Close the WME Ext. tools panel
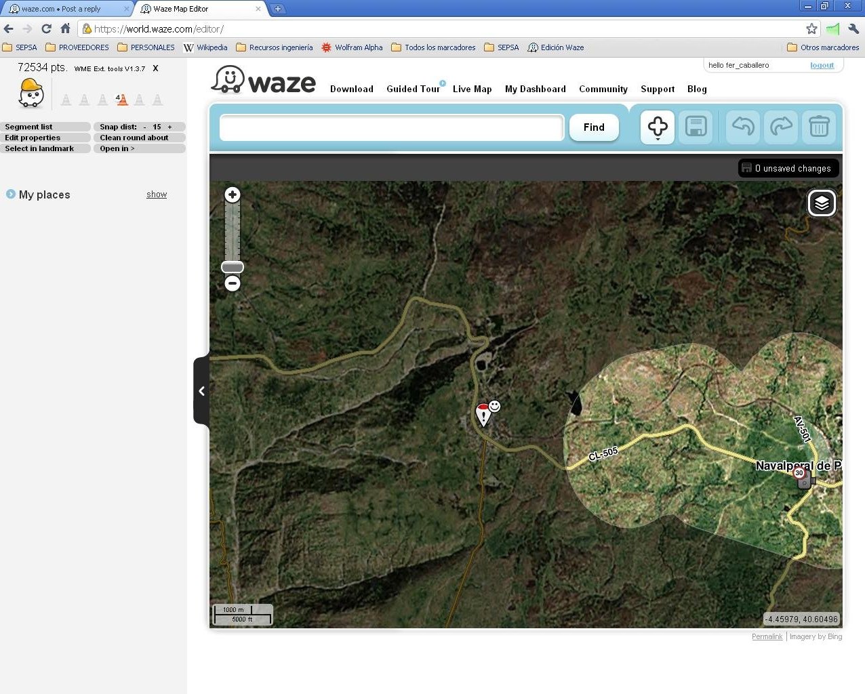Viewport: 865px width, 694px height. pos(156,68)
